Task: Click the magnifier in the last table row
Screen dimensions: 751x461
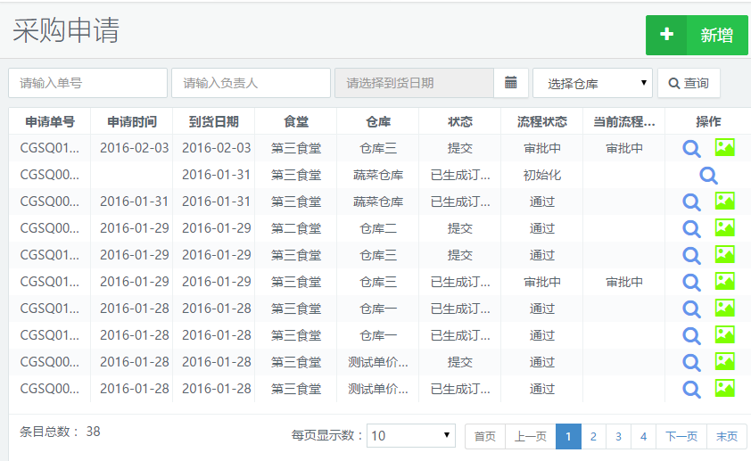Action: tap(691, 389)
